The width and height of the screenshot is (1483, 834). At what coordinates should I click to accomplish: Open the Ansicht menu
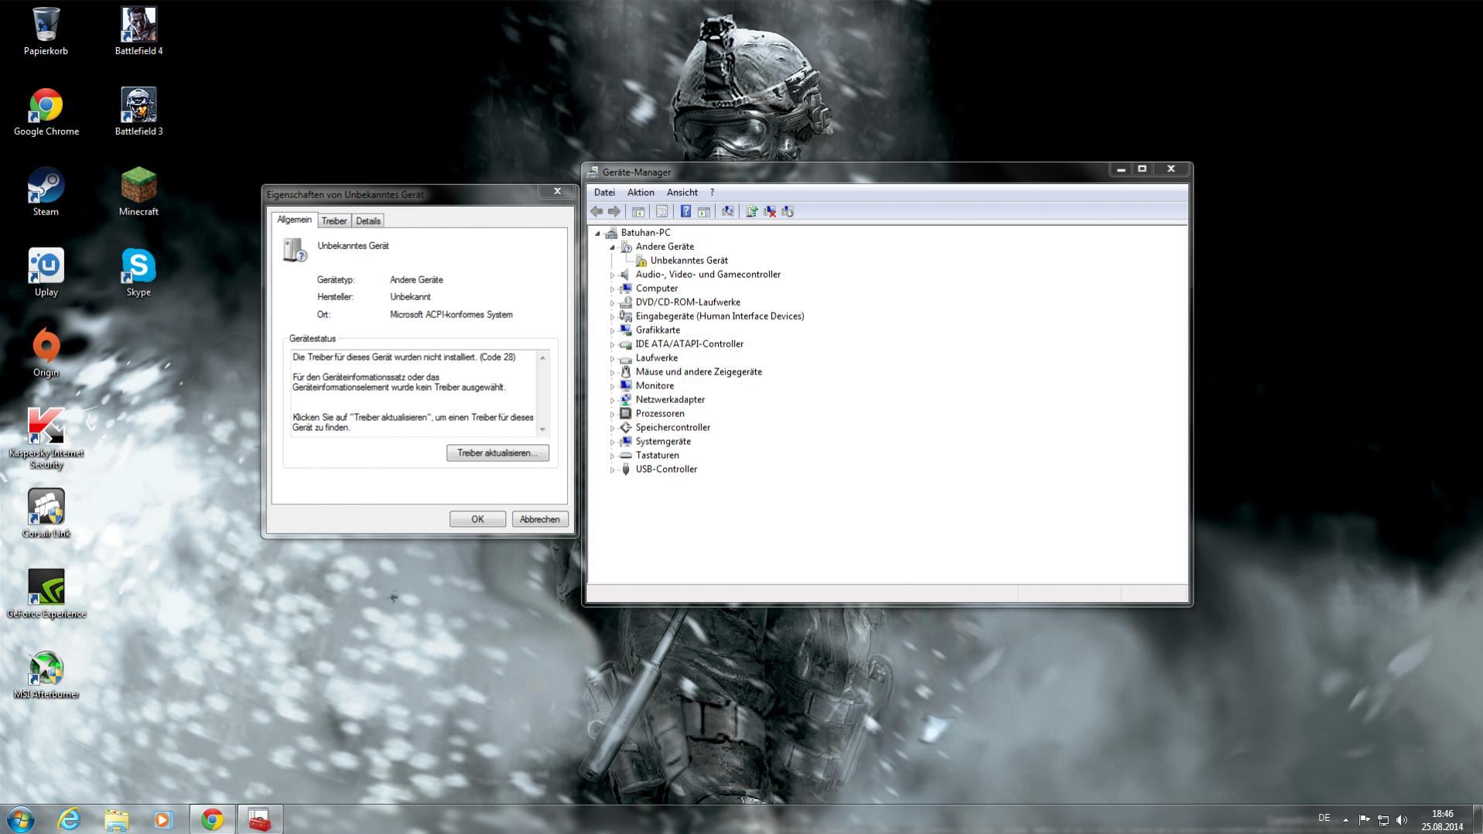coord(682,192)
